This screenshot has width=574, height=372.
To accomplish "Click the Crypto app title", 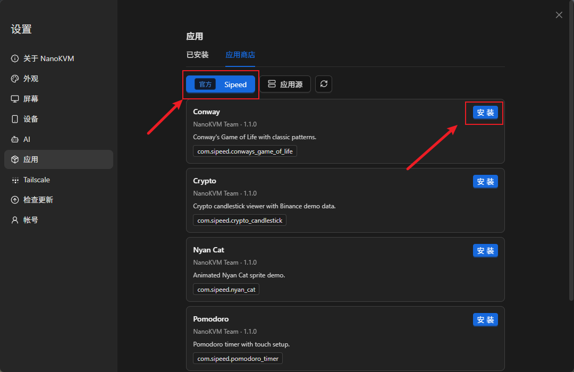I will [x=205, y=181].
